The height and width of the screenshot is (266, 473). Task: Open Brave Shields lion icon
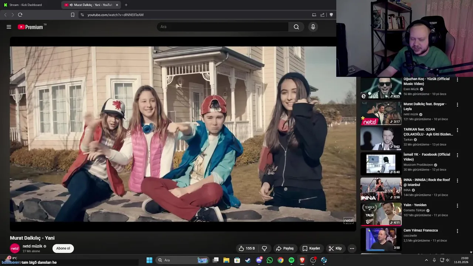(x=331, y=15)
